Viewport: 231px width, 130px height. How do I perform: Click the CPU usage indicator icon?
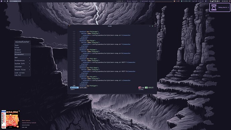tap(174, 1)
